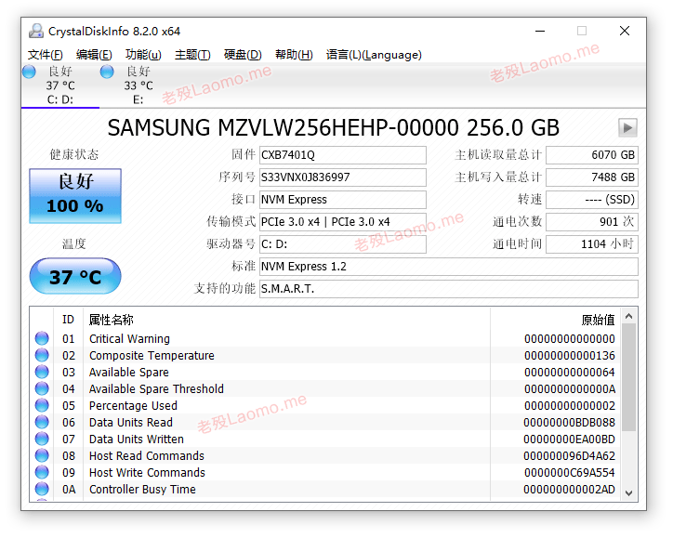Open the 文件(F) menu

[45, 55]
